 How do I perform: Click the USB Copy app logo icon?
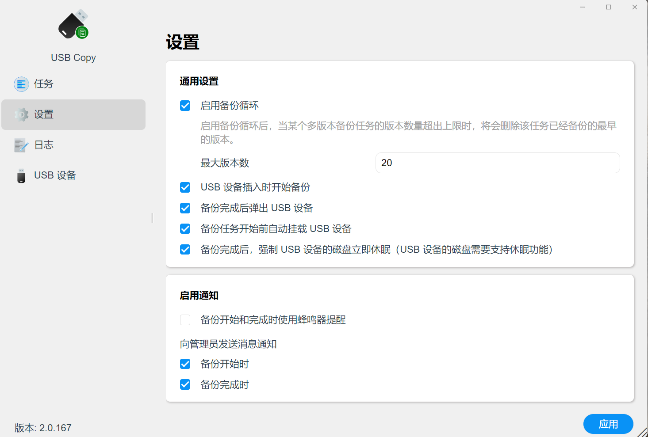(73, 24)
